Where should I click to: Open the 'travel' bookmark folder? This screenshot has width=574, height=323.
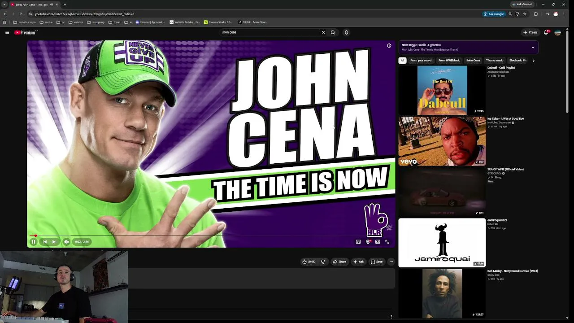pos(114,22)
